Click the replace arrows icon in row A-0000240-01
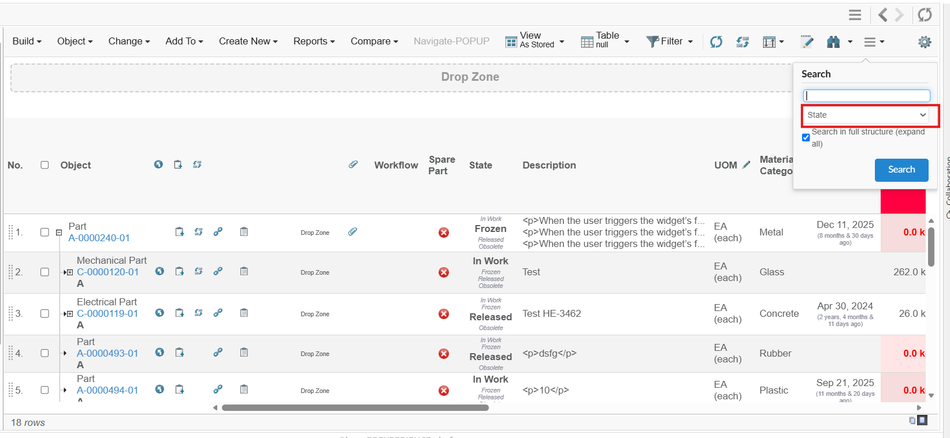The width and height of the screenshot is (950, 438). click(x=198, y=231)
